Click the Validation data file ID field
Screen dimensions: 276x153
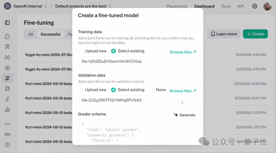(x=137, y=100)
